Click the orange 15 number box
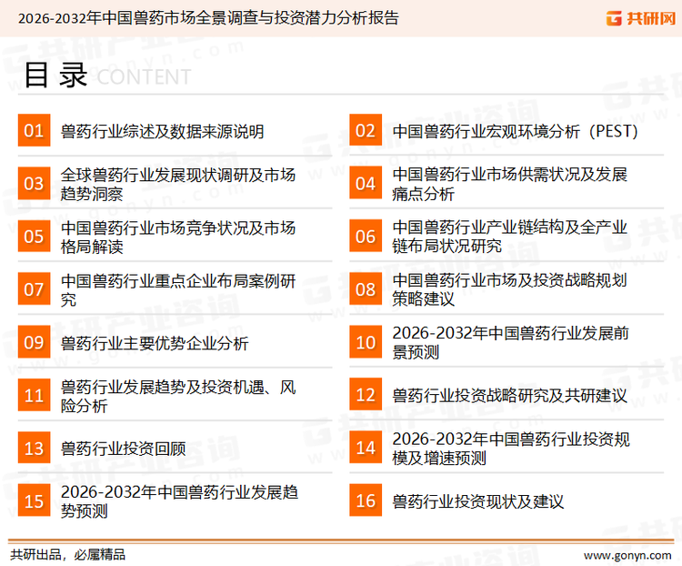Image resolution: width=682 pixels, height=566 pixels. point(34,500)
